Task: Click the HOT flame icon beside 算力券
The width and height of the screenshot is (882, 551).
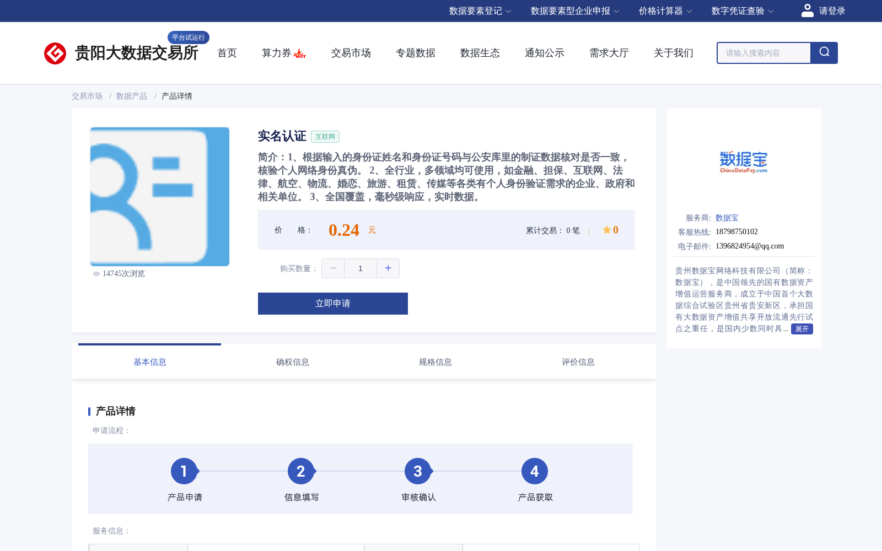Action: [300, 53]
